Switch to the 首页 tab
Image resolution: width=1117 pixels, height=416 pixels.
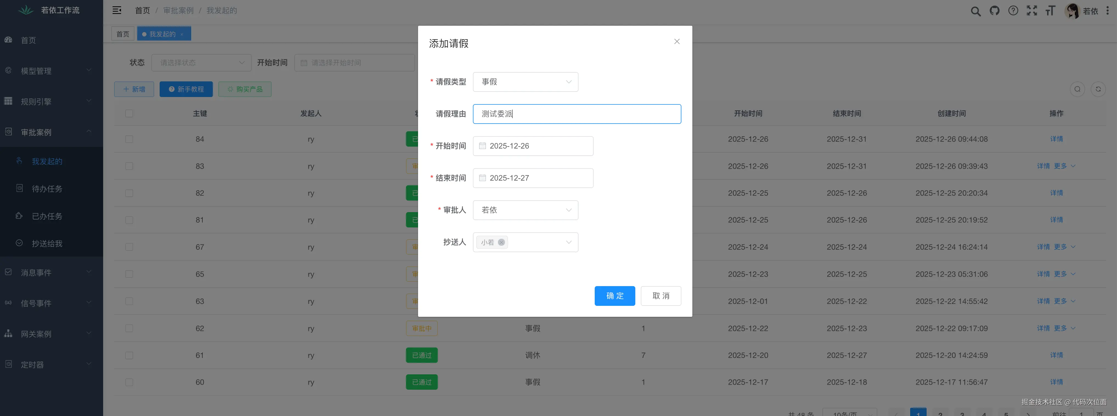pyautogui.click(x=123, y=34)
